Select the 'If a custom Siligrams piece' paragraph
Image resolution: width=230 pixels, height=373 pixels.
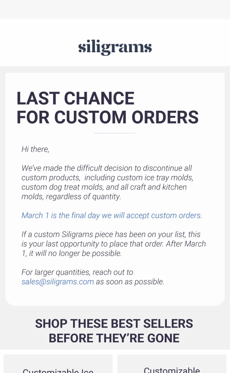(x=114, y=244)
